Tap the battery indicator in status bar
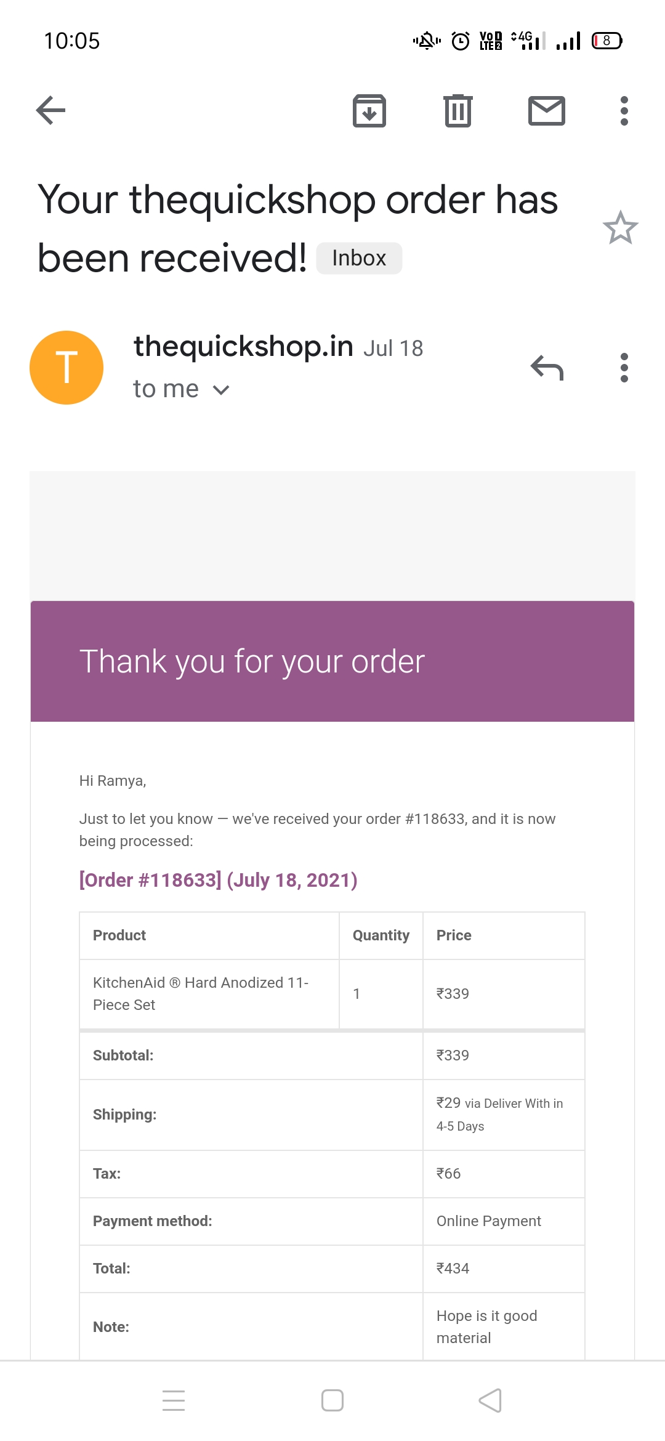Image resolution: width=665 pixels, height=1441 pixels. coord(607,41)
